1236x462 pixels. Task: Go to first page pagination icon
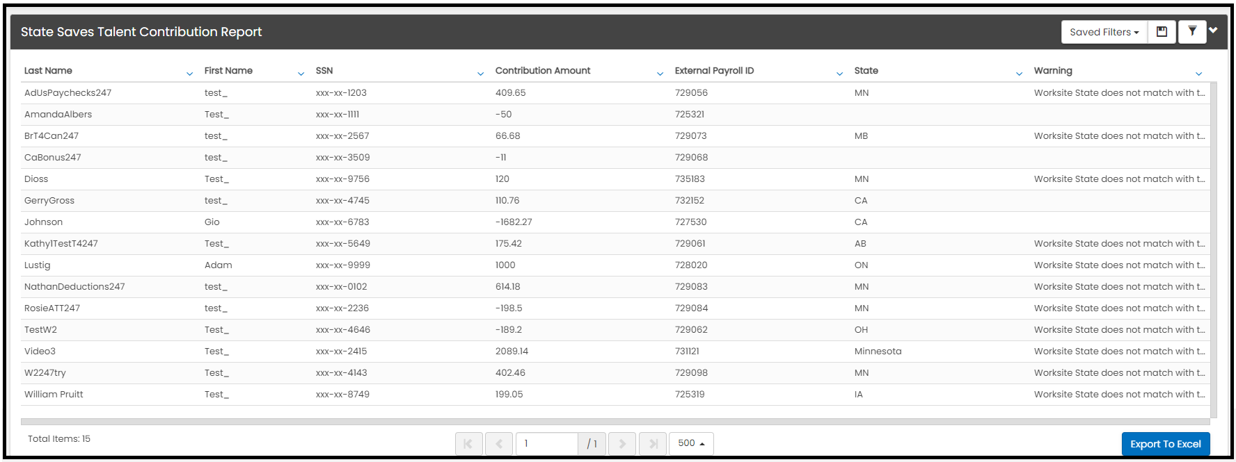(468, 443)
